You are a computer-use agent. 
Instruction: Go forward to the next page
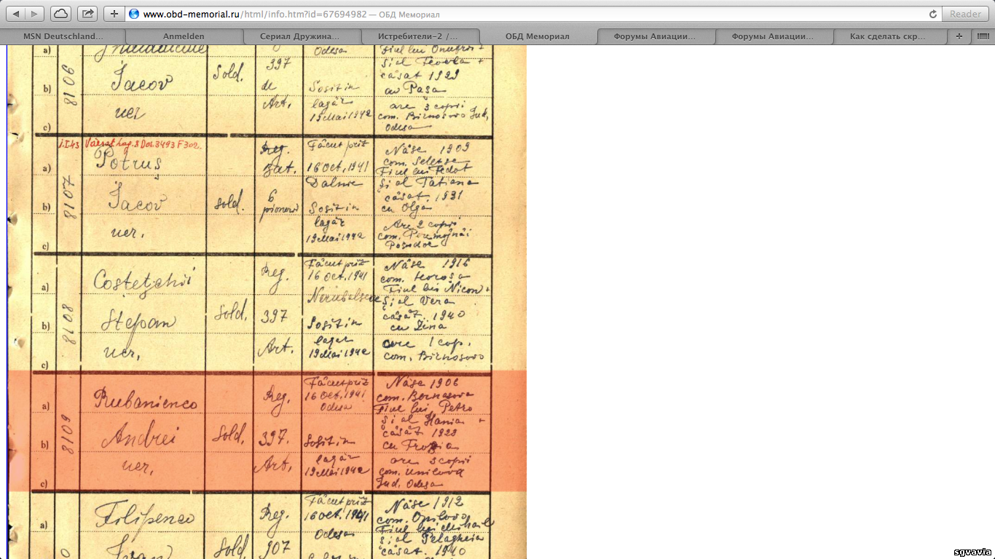pyautogui.click(x=34, y=14)
